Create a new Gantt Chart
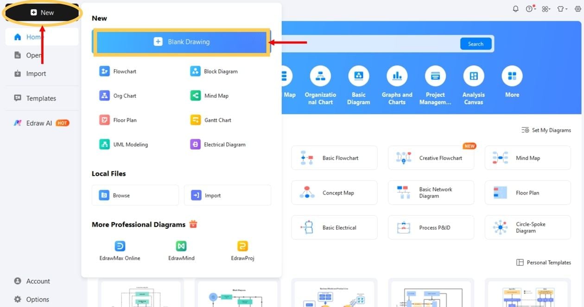584x307 pixels. pos(217,120)
